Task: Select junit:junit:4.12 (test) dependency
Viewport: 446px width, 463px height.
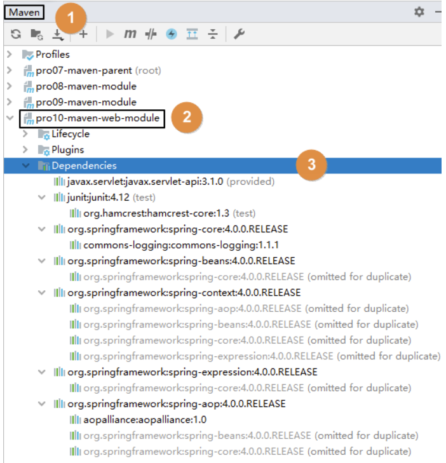Action: pos(111,198)
